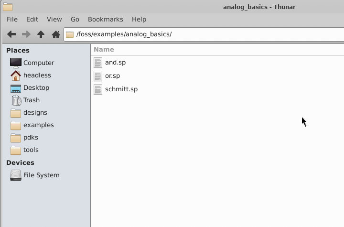Open Trash in the sidebar
344x227 pixels.
[x=31, y=100]
